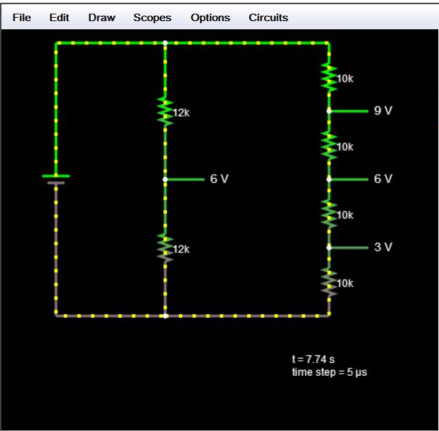Click the topmost 10k value label
The image size is (439, 431).
[x=345, y=79]
